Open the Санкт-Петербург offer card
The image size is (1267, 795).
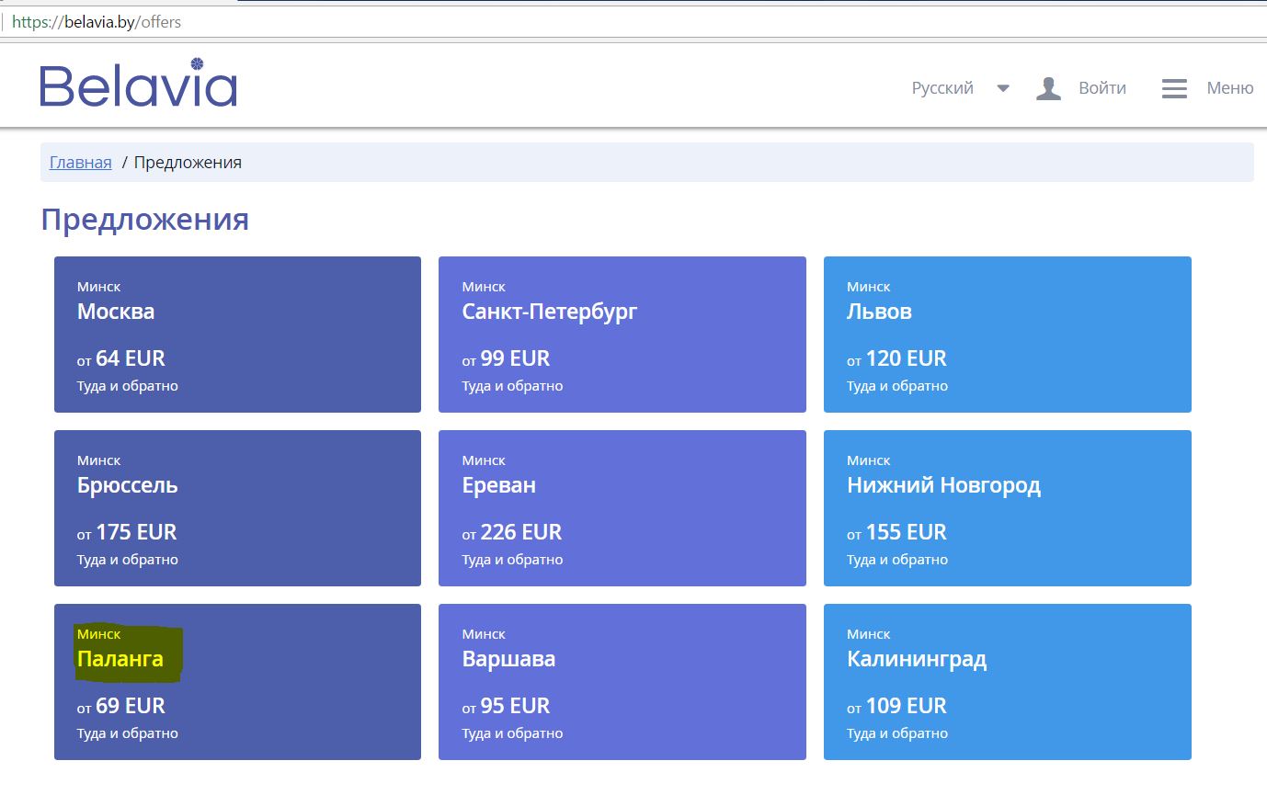(622, 335)
